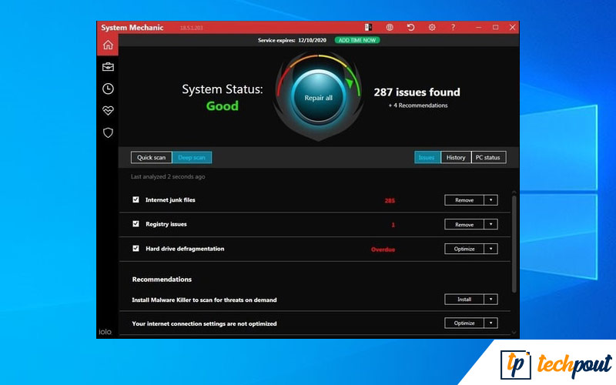The image size is (616, 385).
Task: Click the undo arrow icon in title bar
Action: (x=411, y=28)
